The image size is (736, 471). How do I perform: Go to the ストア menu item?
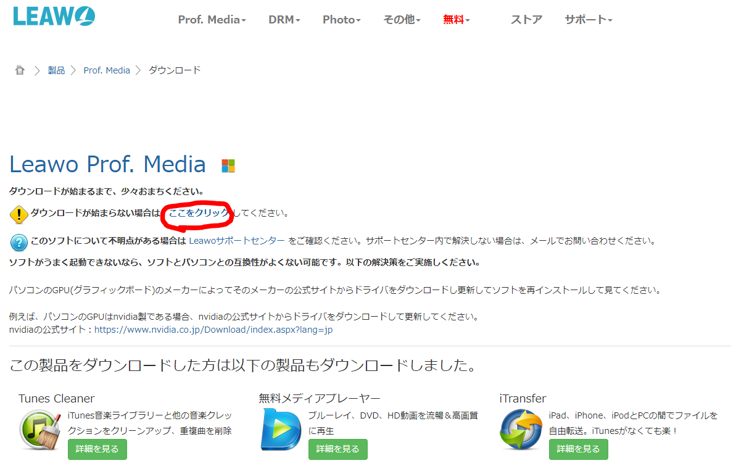526,20
